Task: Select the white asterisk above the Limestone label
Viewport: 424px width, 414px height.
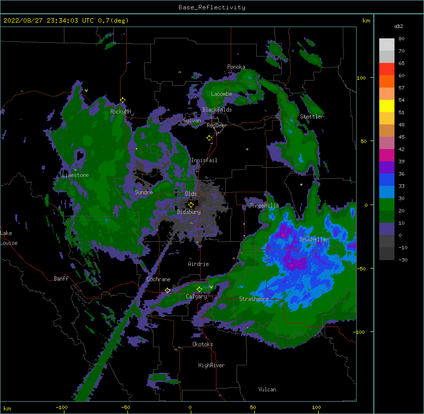Action: pyautogui.click(x=75, y=170)
